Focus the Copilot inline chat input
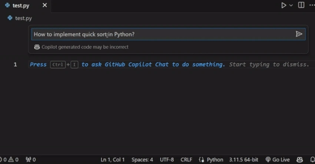This screenshot has width=315, height=164. [x=163, y=34]
